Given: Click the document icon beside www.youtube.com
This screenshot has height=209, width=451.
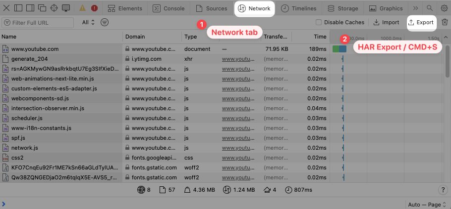Looking at the screenshot, I should coord(5,49).
